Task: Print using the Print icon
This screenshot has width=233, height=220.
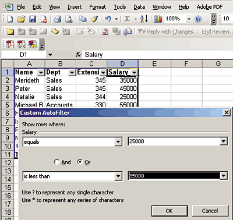Action: pyautogui.click(x=58, y=19)
